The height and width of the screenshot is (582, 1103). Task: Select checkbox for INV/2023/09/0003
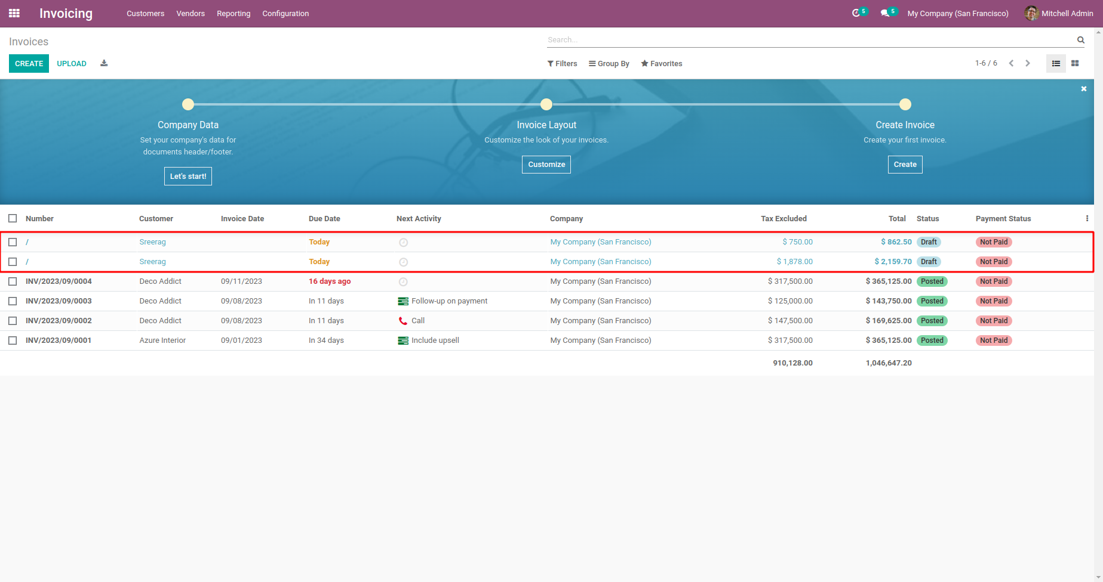coord(13,301)
